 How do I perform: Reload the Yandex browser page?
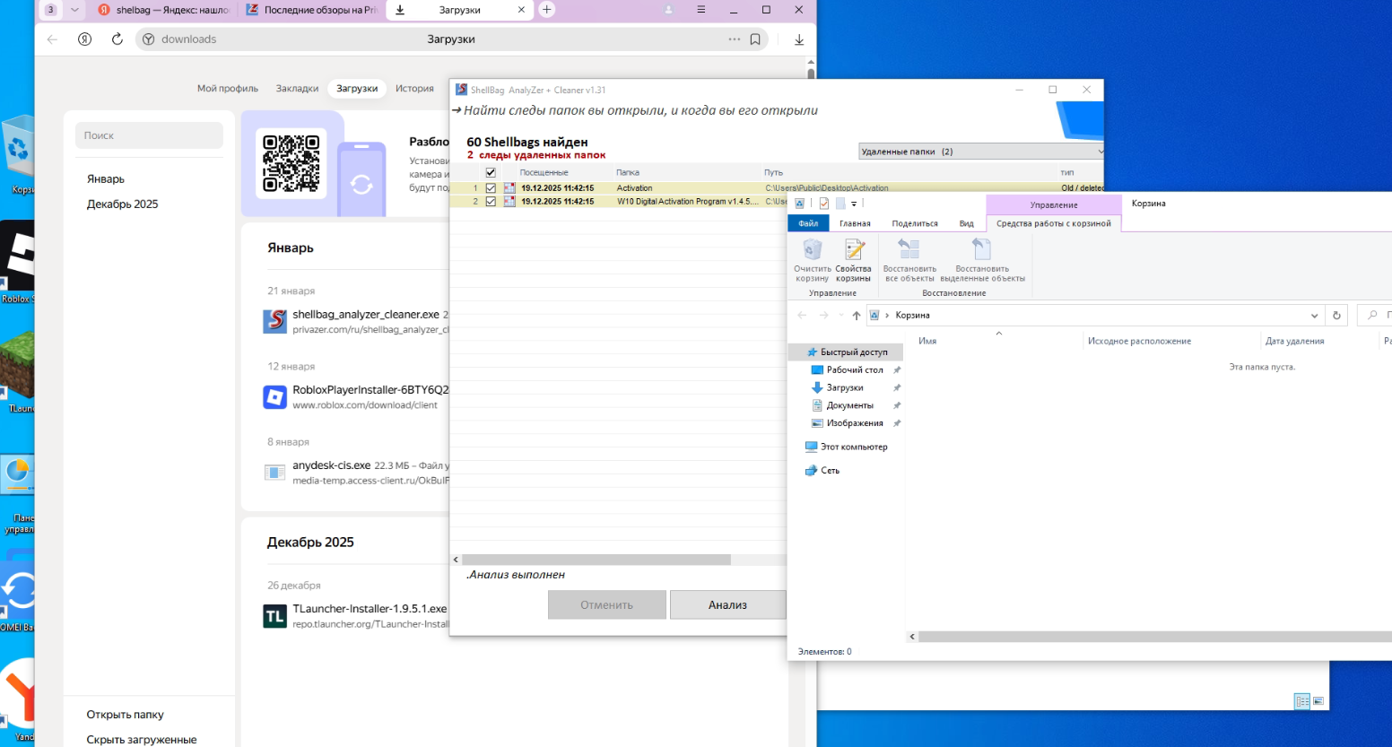[117, 39]
